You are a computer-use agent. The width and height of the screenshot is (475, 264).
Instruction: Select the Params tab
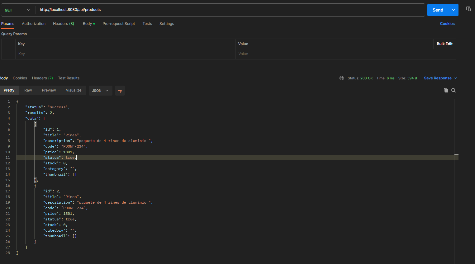tap(8, 24)
